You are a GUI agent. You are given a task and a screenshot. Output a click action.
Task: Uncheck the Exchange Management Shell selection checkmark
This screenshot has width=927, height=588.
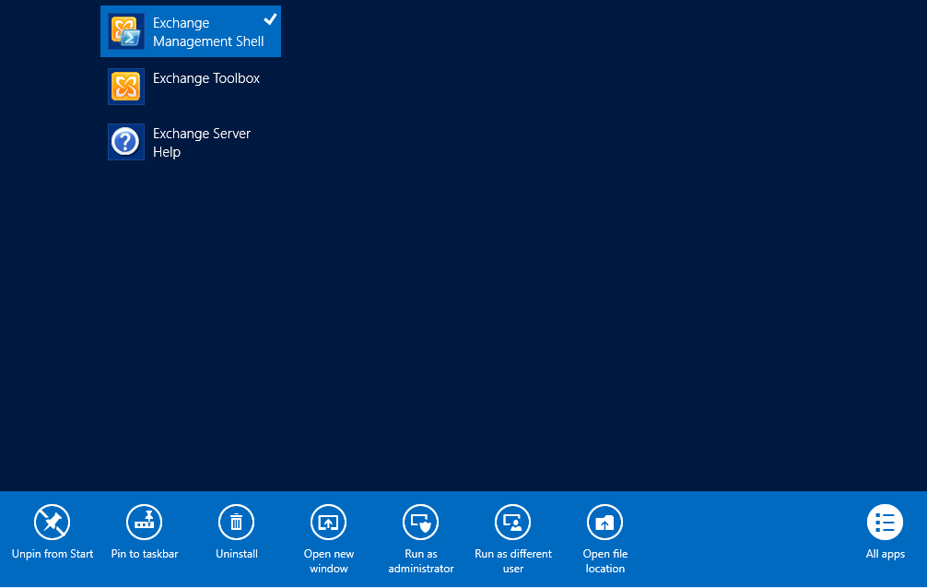(270, 19)
